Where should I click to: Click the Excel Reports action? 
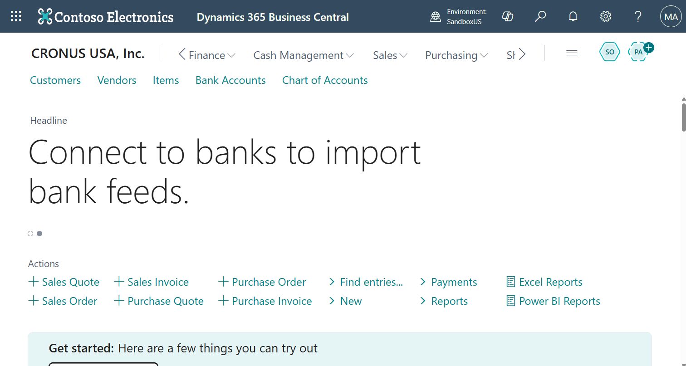544,282
